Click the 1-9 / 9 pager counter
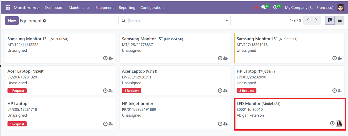 (x=295, y=20)
